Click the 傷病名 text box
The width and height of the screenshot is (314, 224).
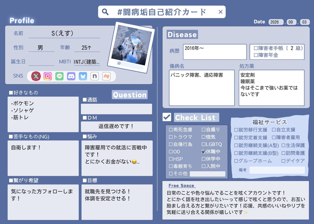click(202, 88)
